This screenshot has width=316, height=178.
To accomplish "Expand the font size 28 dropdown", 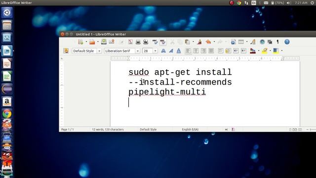I will click(155, 51).
